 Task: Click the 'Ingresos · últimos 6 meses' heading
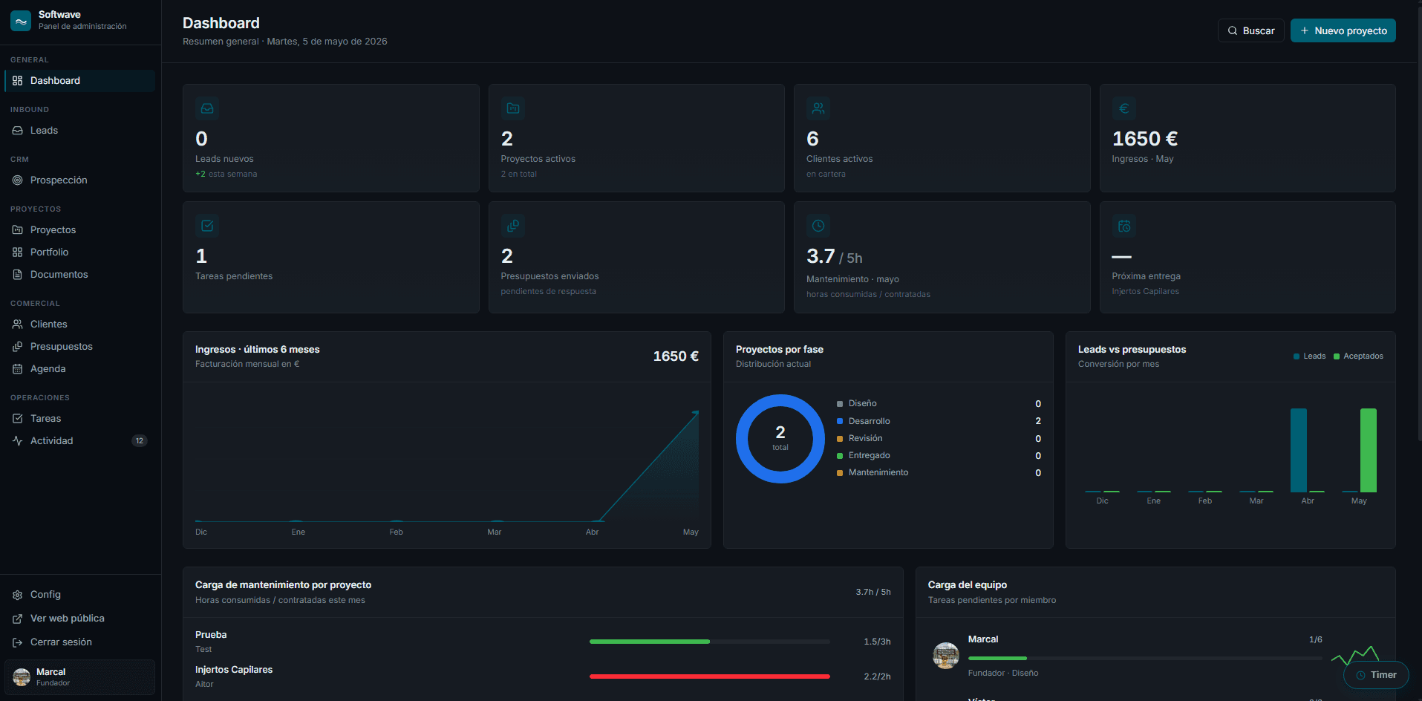[258, 350]
